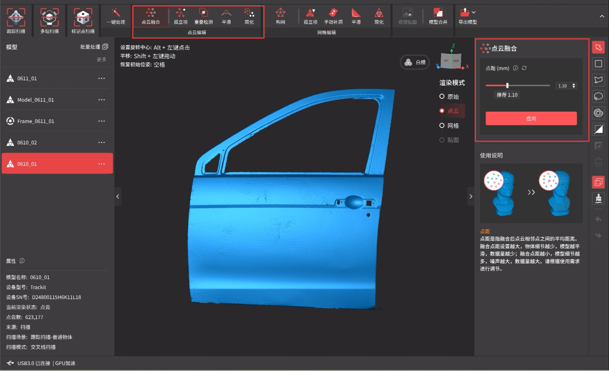Open the 导出模型 export dropdown arrow

pyautogui.click(x=474, y=12)
